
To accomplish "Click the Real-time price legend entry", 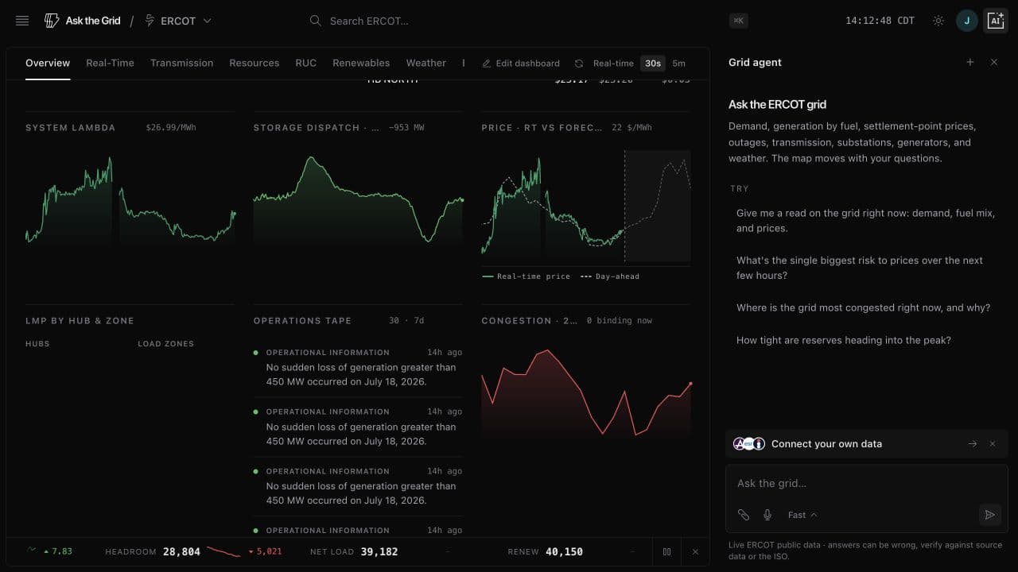I will (526, 276).
